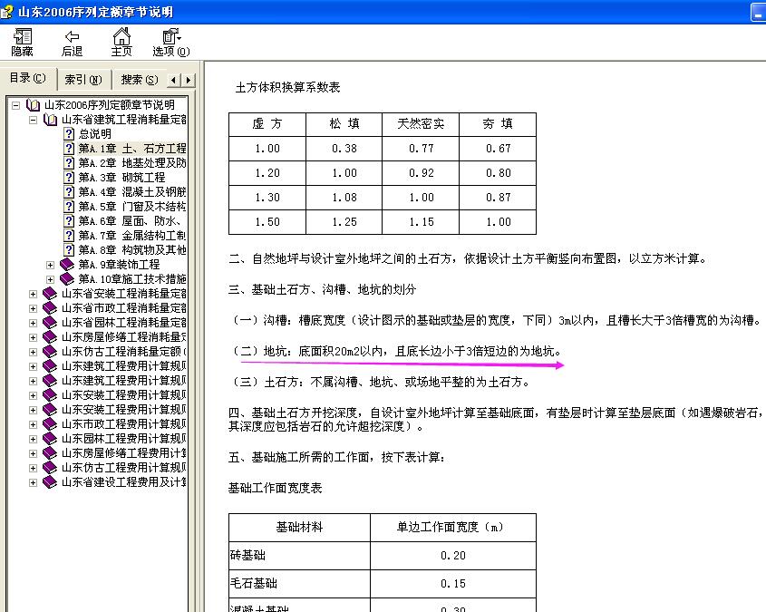
Task: Click the book icon beside 山东省市政工程消耗量定额
Action: tap(50, 308)
